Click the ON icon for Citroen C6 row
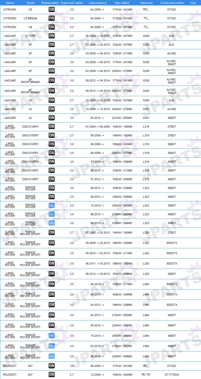Viewport: 201px width, 379px height. (x=52, y=27)
